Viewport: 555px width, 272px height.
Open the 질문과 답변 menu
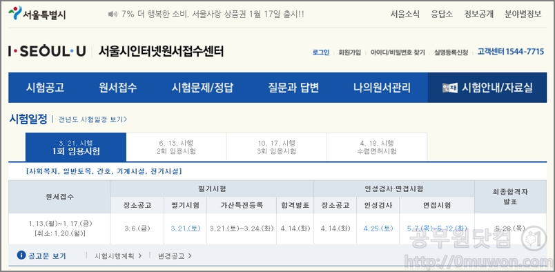pos(293,88)
